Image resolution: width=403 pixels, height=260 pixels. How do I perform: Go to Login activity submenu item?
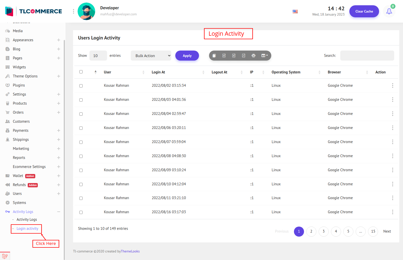(27, 229)
